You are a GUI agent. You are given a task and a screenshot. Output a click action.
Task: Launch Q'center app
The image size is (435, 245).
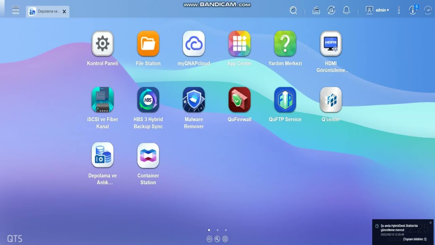click(x=331, y=100)
